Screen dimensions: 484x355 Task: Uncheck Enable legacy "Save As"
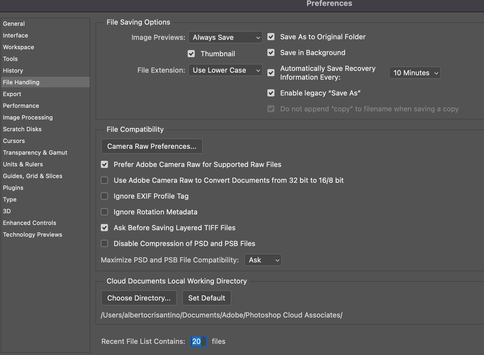tap(271, 93)
